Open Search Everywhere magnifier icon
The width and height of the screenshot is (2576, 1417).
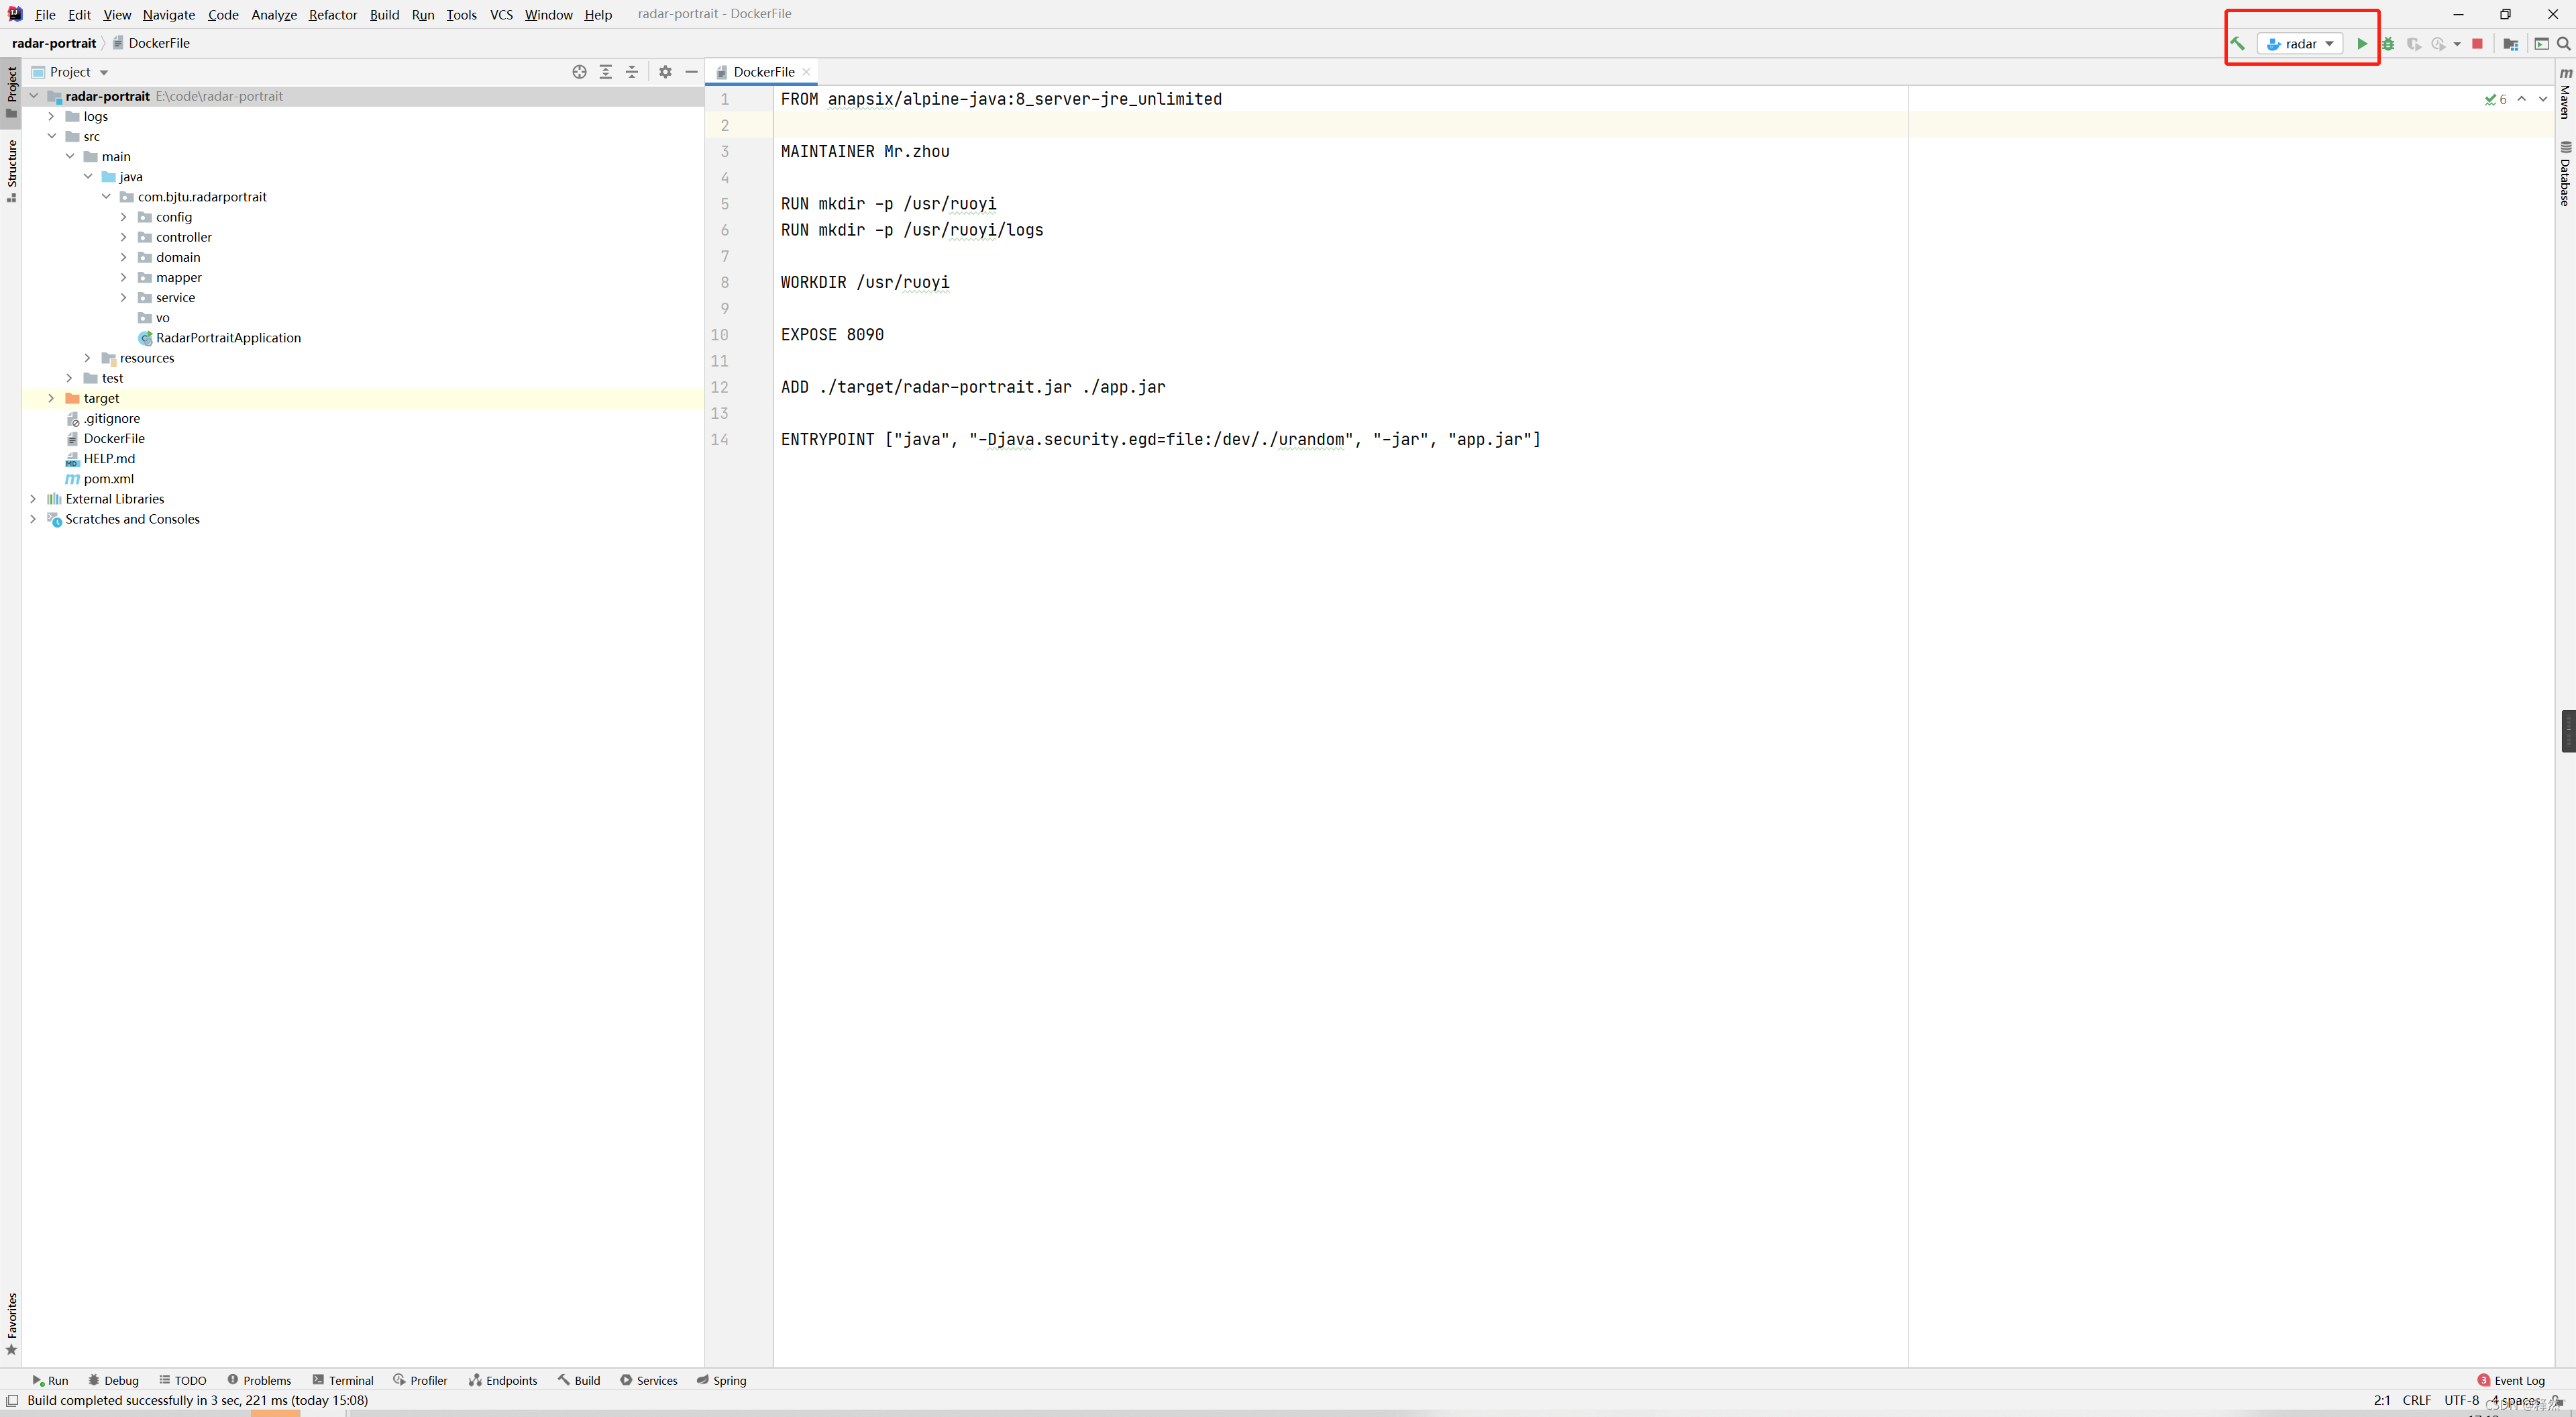[2563, 43]
